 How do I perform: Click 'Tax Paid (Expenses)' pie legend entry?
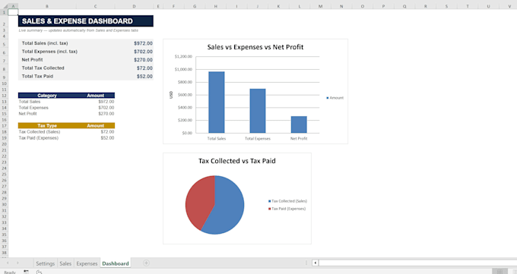tap(287, 209)
